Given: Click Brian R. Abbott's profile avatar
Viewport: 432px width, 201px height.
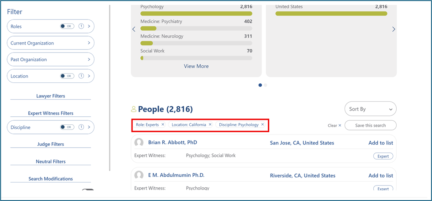Looking at the screenshot, I should pyautogui.click(x=139, y=143).
